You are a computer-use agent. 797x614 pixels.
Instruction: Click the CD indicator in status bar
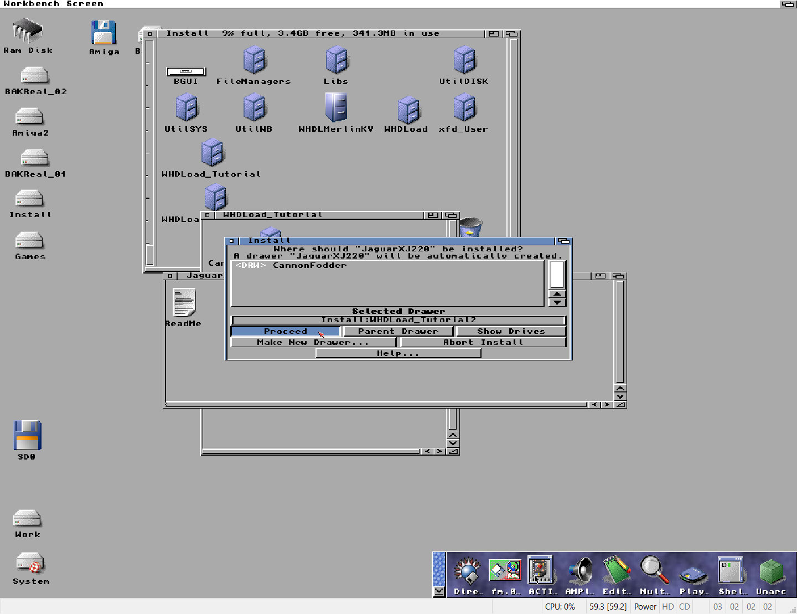[x=685, y=606]
